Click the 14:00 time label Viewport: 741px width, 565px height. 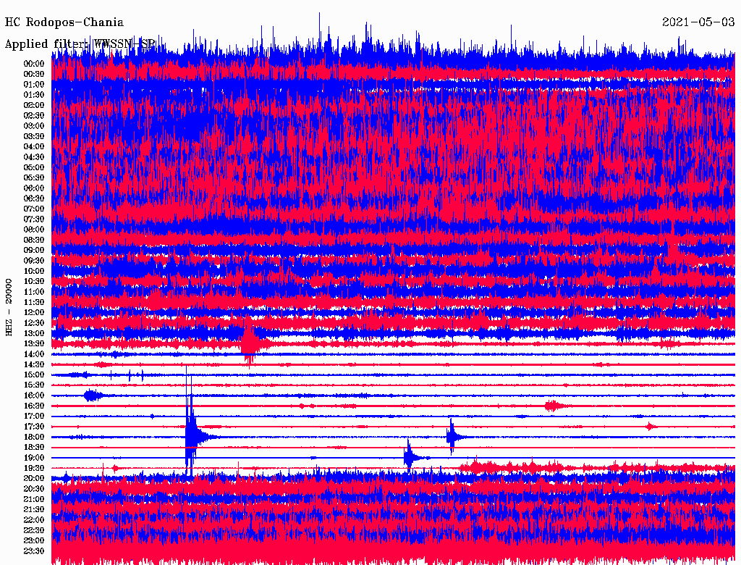(34, 354)
